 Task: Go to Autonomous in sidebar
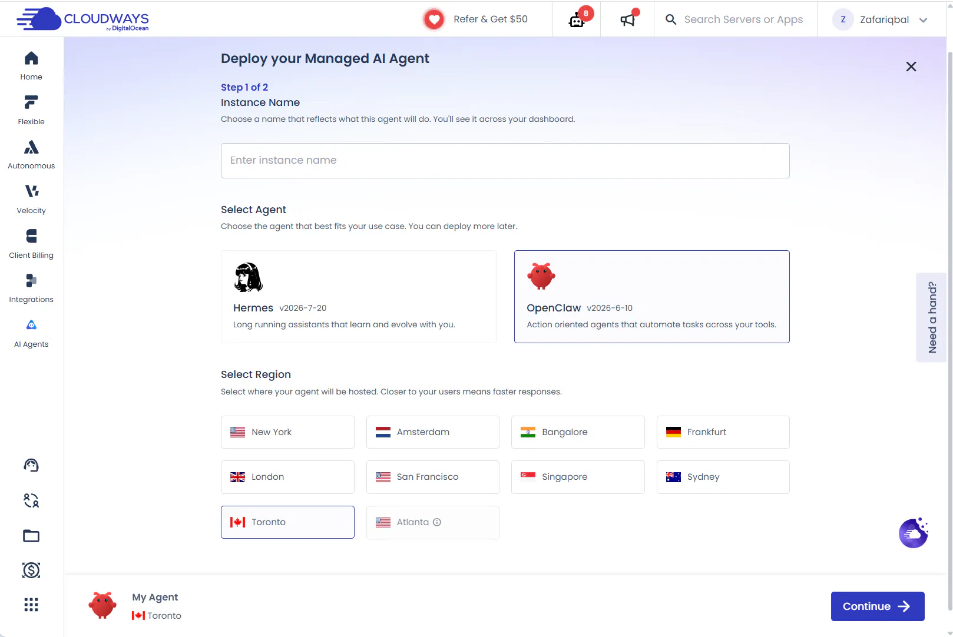[31, 155]
